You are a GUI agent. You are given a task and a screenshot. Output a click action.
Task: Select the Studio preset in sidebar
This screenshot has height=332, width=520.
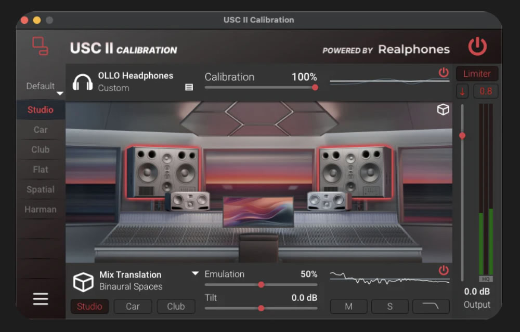[x=41, y=110]
